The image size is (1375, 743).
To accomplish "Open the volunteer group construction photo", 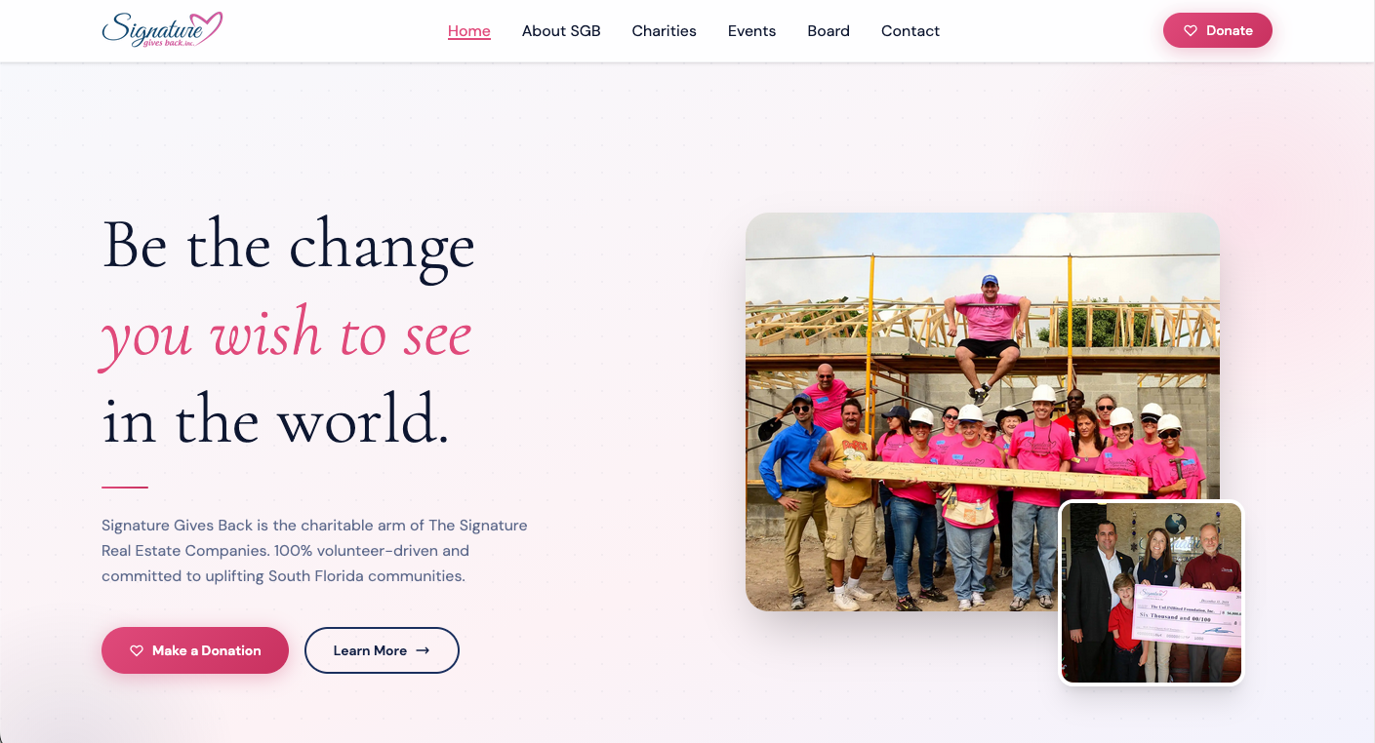I will click(983, 412).
